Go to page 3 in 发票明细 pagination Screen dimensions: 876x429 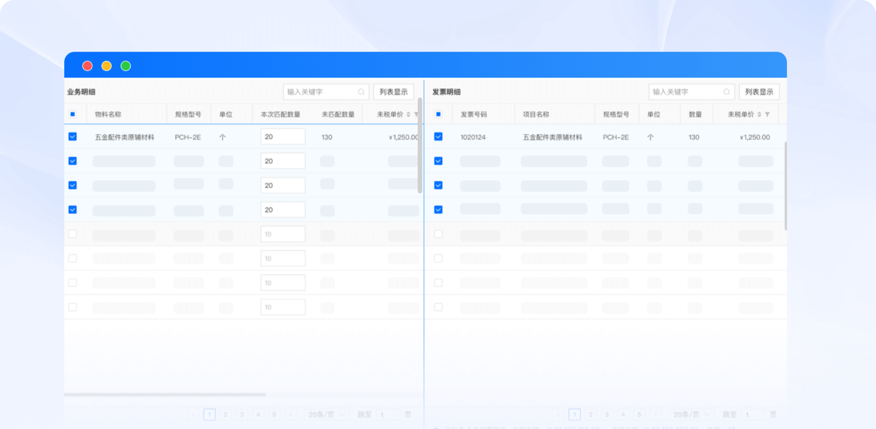pyautogui.click(x=607, y=415)
